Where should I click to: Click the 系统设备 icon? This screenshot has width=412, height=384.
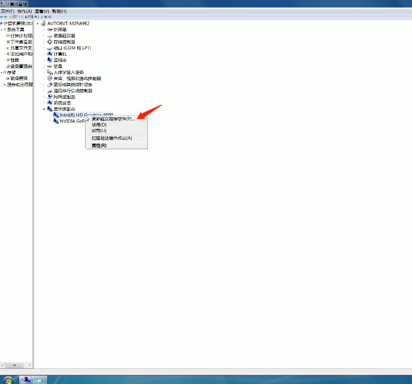pyautogui.click(x=50, y=103)
